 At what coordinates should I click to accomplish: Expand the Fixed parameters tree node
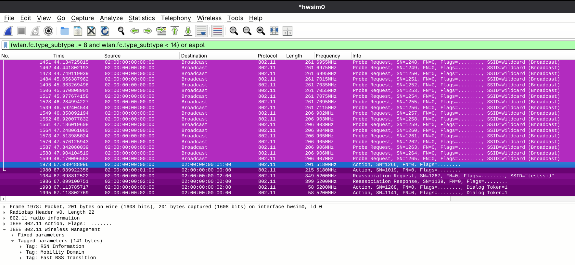point(12,235)
